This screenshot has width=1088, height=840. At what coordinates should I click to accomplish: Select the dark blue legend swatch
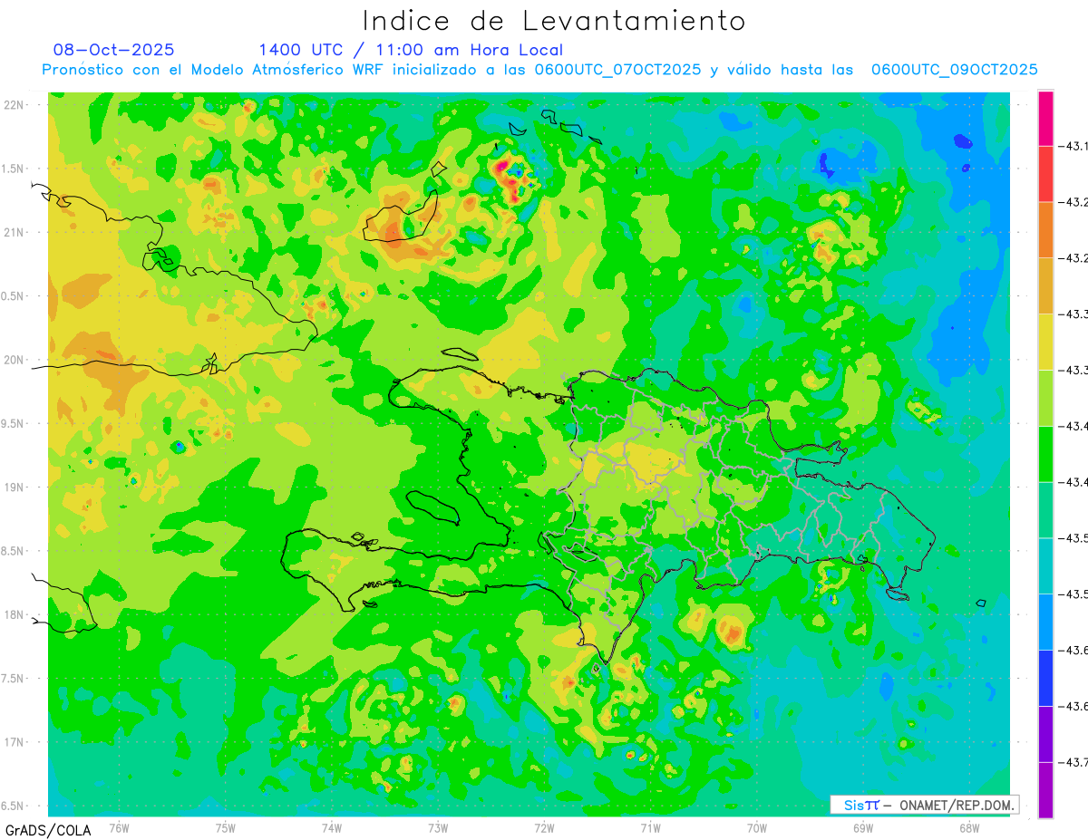pyautogui.click(x=1045, y=678)
